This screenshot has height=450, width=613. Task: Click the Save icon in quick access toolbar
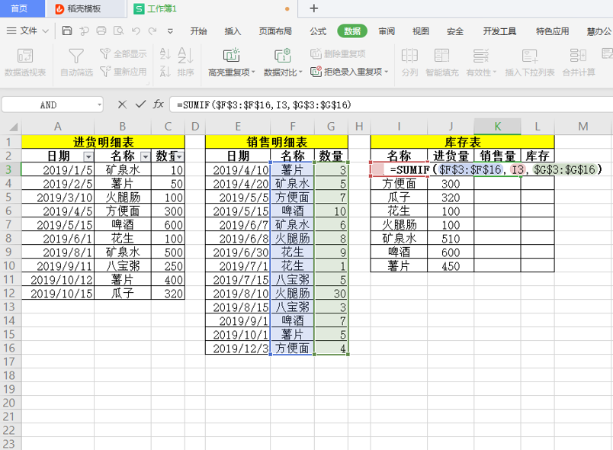coord(67,31)
